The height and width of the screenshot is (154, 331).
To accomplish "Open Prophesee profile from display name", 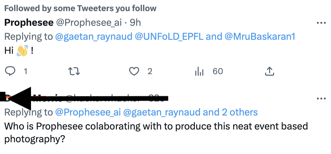I will [x=29, y=23].
